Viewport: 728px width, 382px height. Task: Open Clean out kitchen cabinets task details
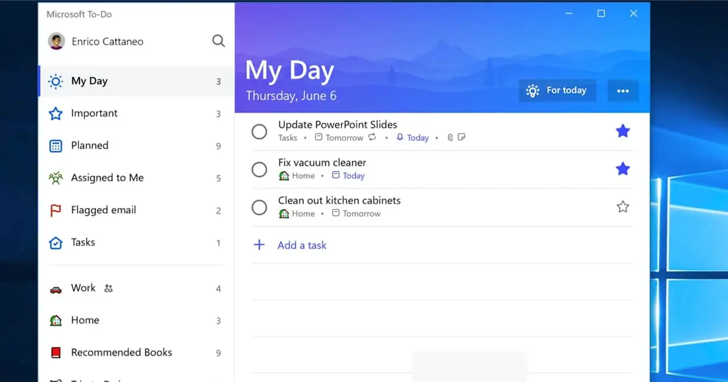coord(442,207)
